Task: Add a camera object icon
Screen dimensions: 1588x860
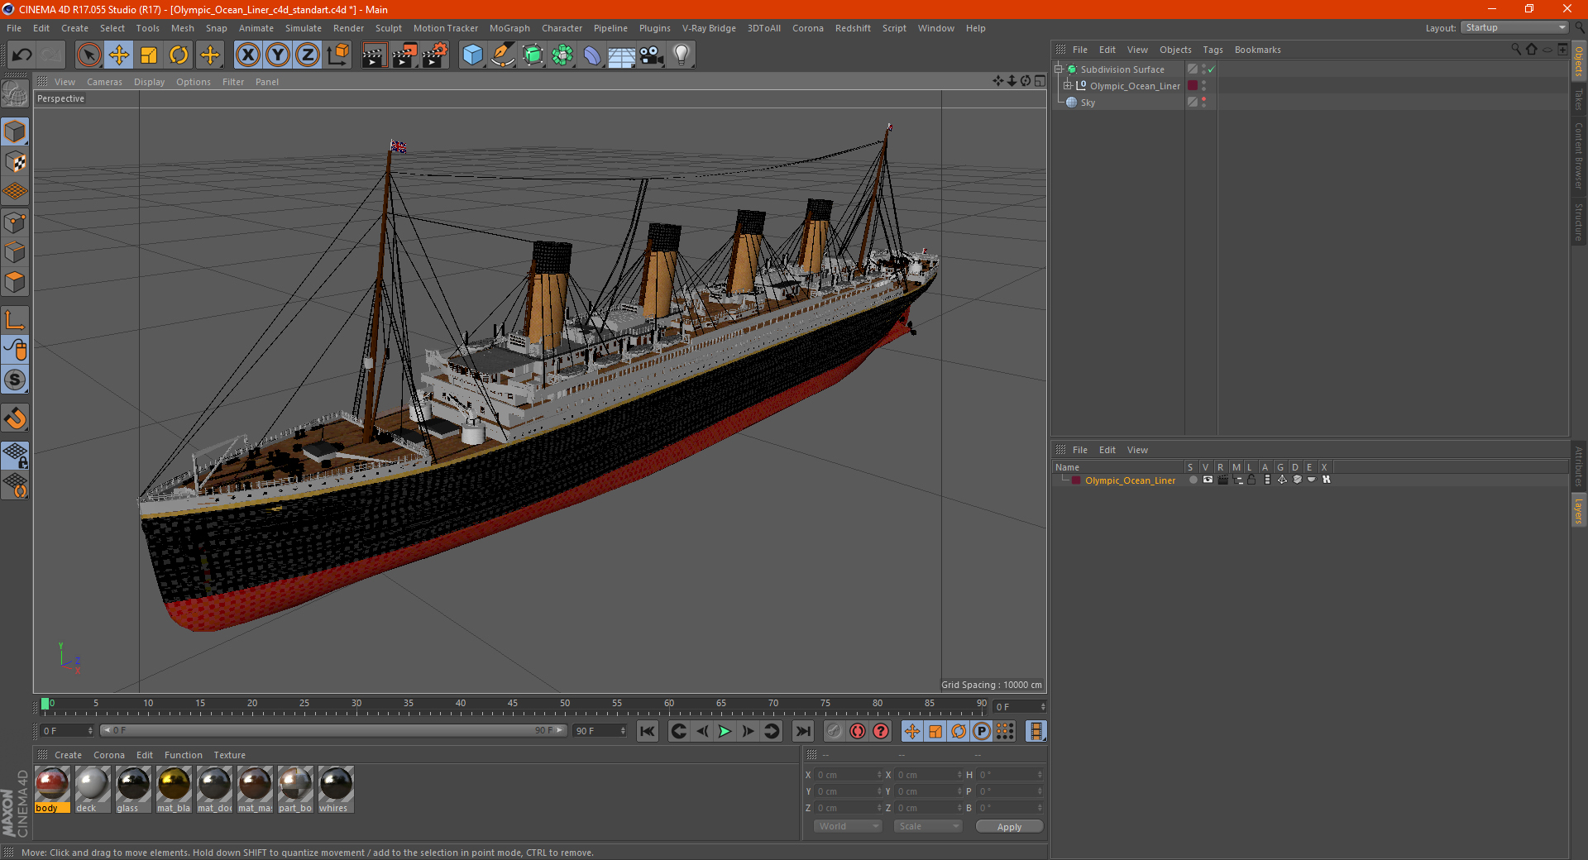Action: coord(652,55)
